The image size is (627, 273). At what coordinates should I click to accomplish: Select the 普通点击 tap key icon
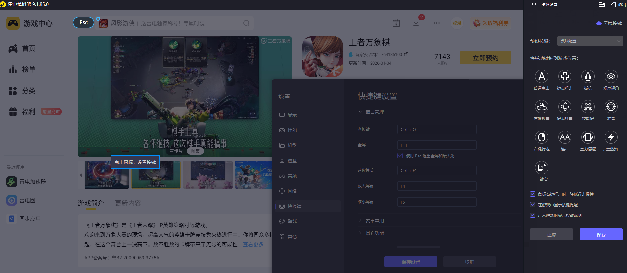(541, 76)
